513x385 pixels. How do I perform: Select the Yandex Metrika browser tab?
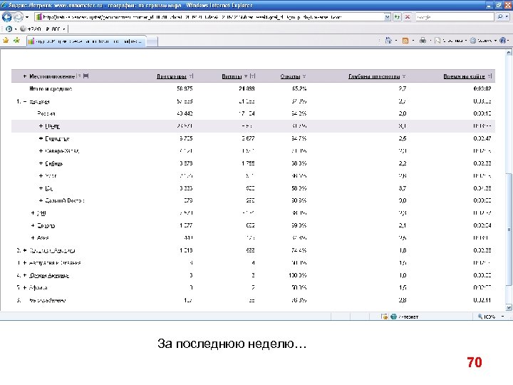(85, 41)
